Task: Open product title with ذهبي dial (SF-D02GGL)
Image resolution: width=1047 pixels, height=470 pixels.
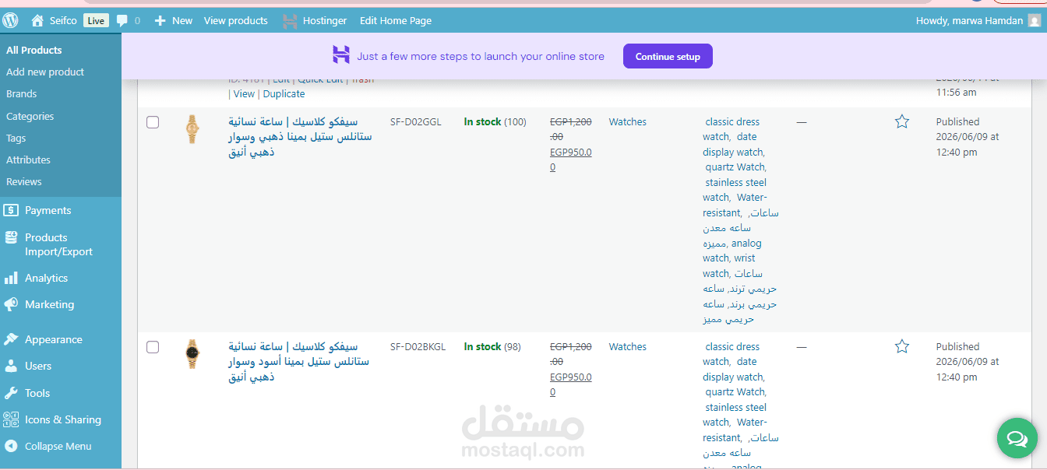Action: (300, 137)
